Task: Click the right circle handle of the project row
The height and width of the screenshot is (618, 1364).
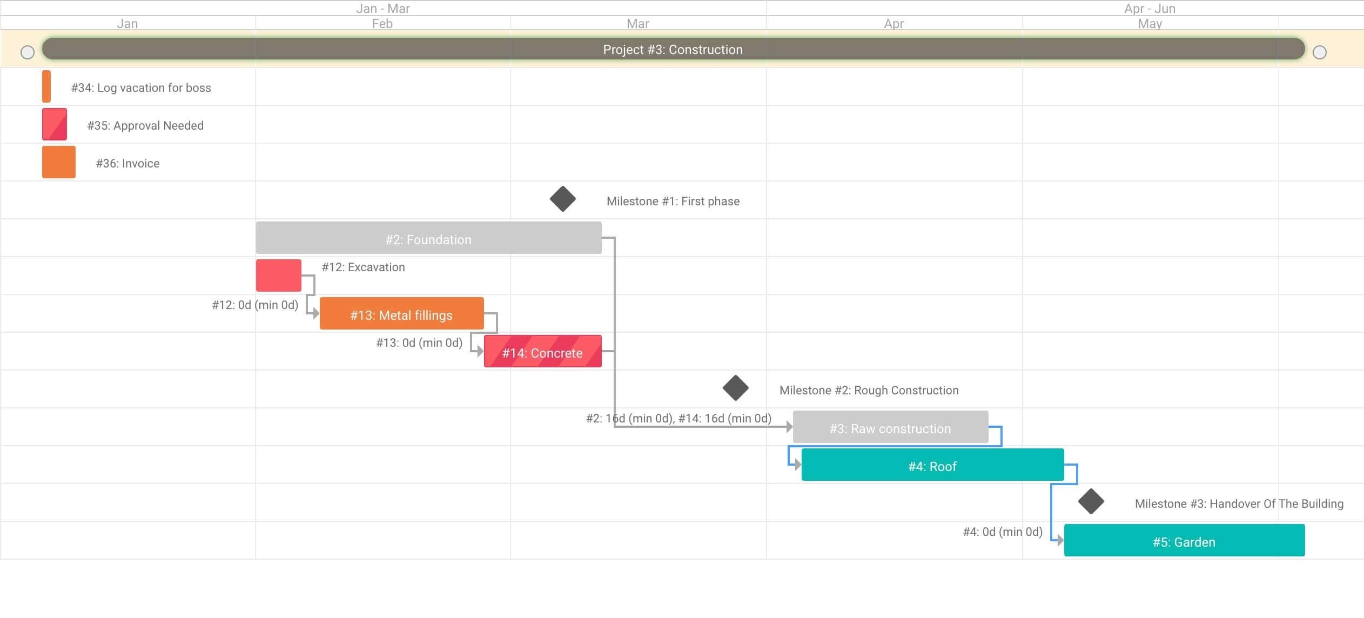Action: (x=1319, y=52)
